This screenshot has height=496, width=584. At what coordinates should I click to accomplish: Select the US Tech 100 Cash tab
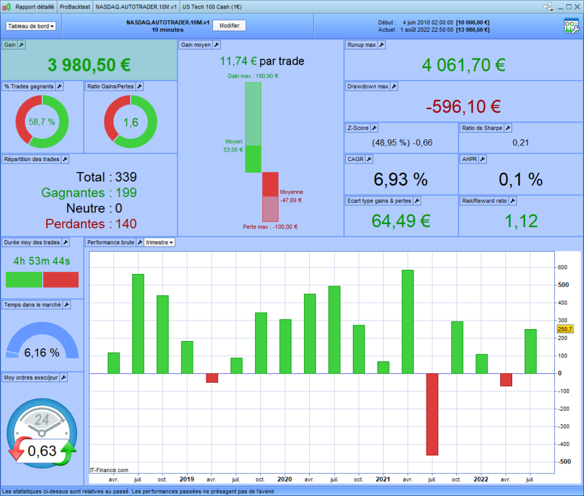coord(212,6)
